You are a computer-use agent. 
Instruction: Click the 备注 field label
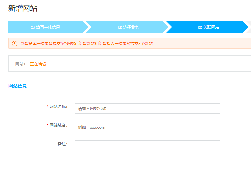(x=62, y=144)
